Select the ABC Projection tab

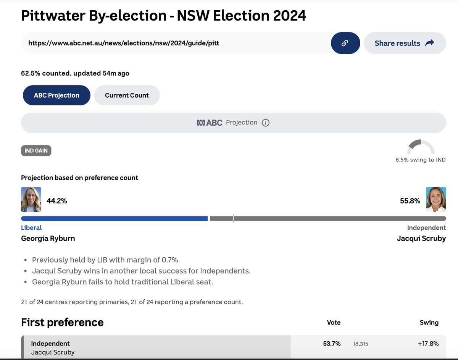pyautogui.click(x=56, y=95)
